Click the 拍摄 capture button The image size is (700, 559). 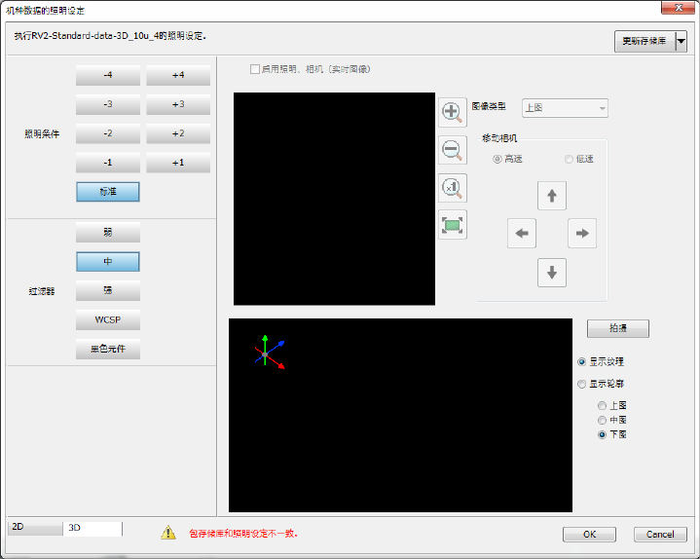click(618, 328)
